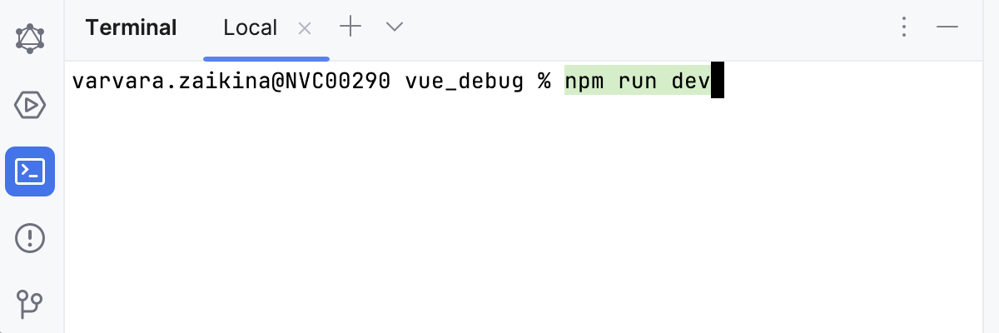Click the word dev in command
Image resolution: width=999 pixels, height=333 pixels.
(x=691, y=82)
